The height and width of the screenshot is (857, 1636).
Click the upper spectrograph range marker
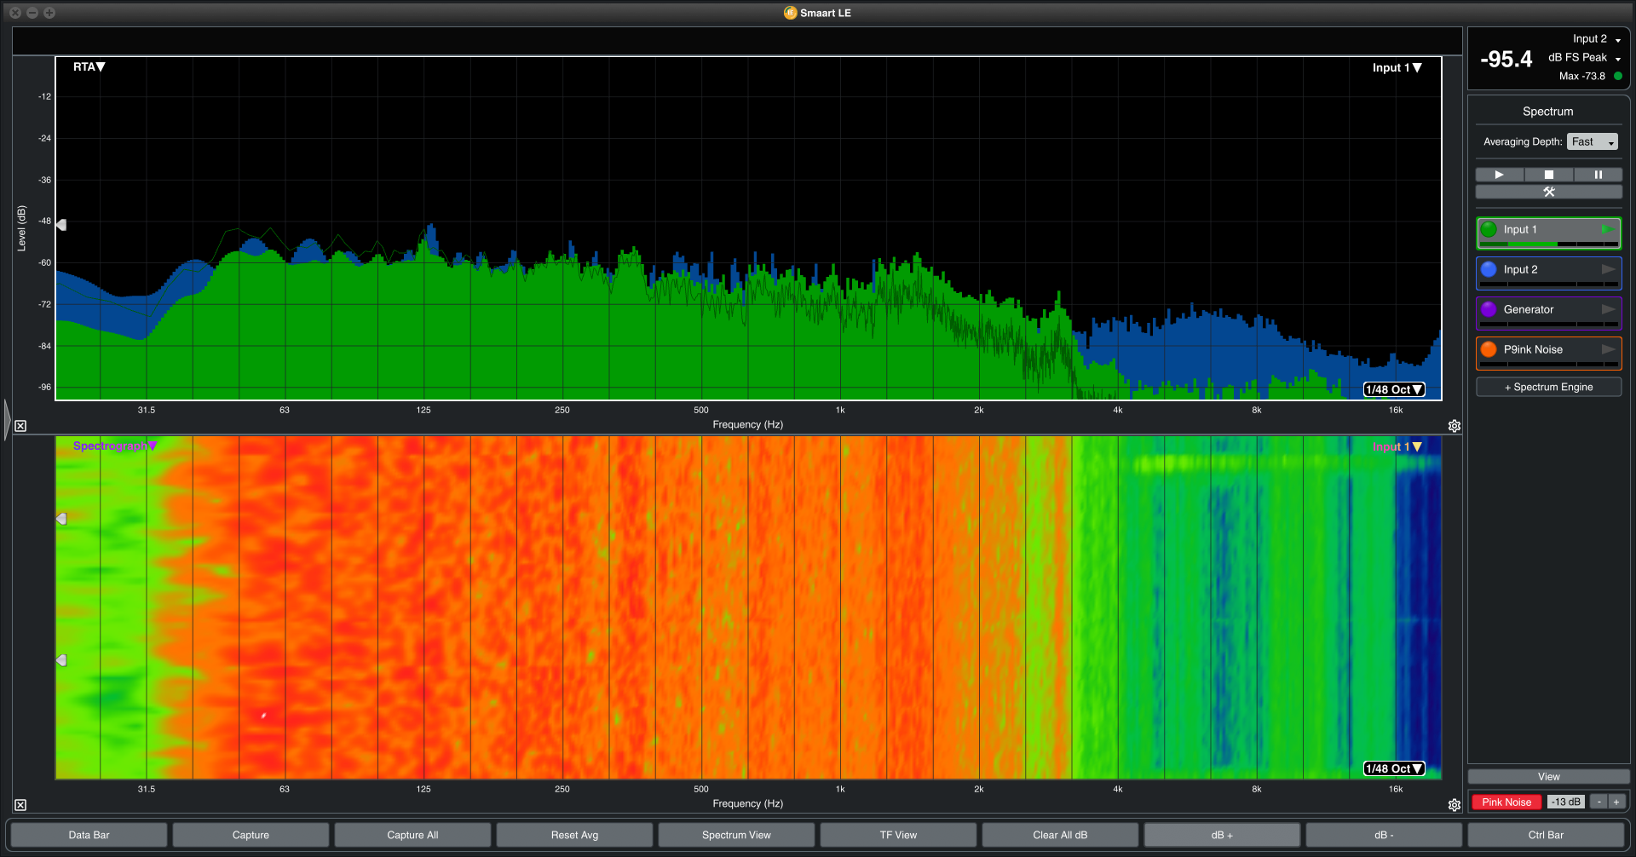pyautogui.click(x=61, y=519)
